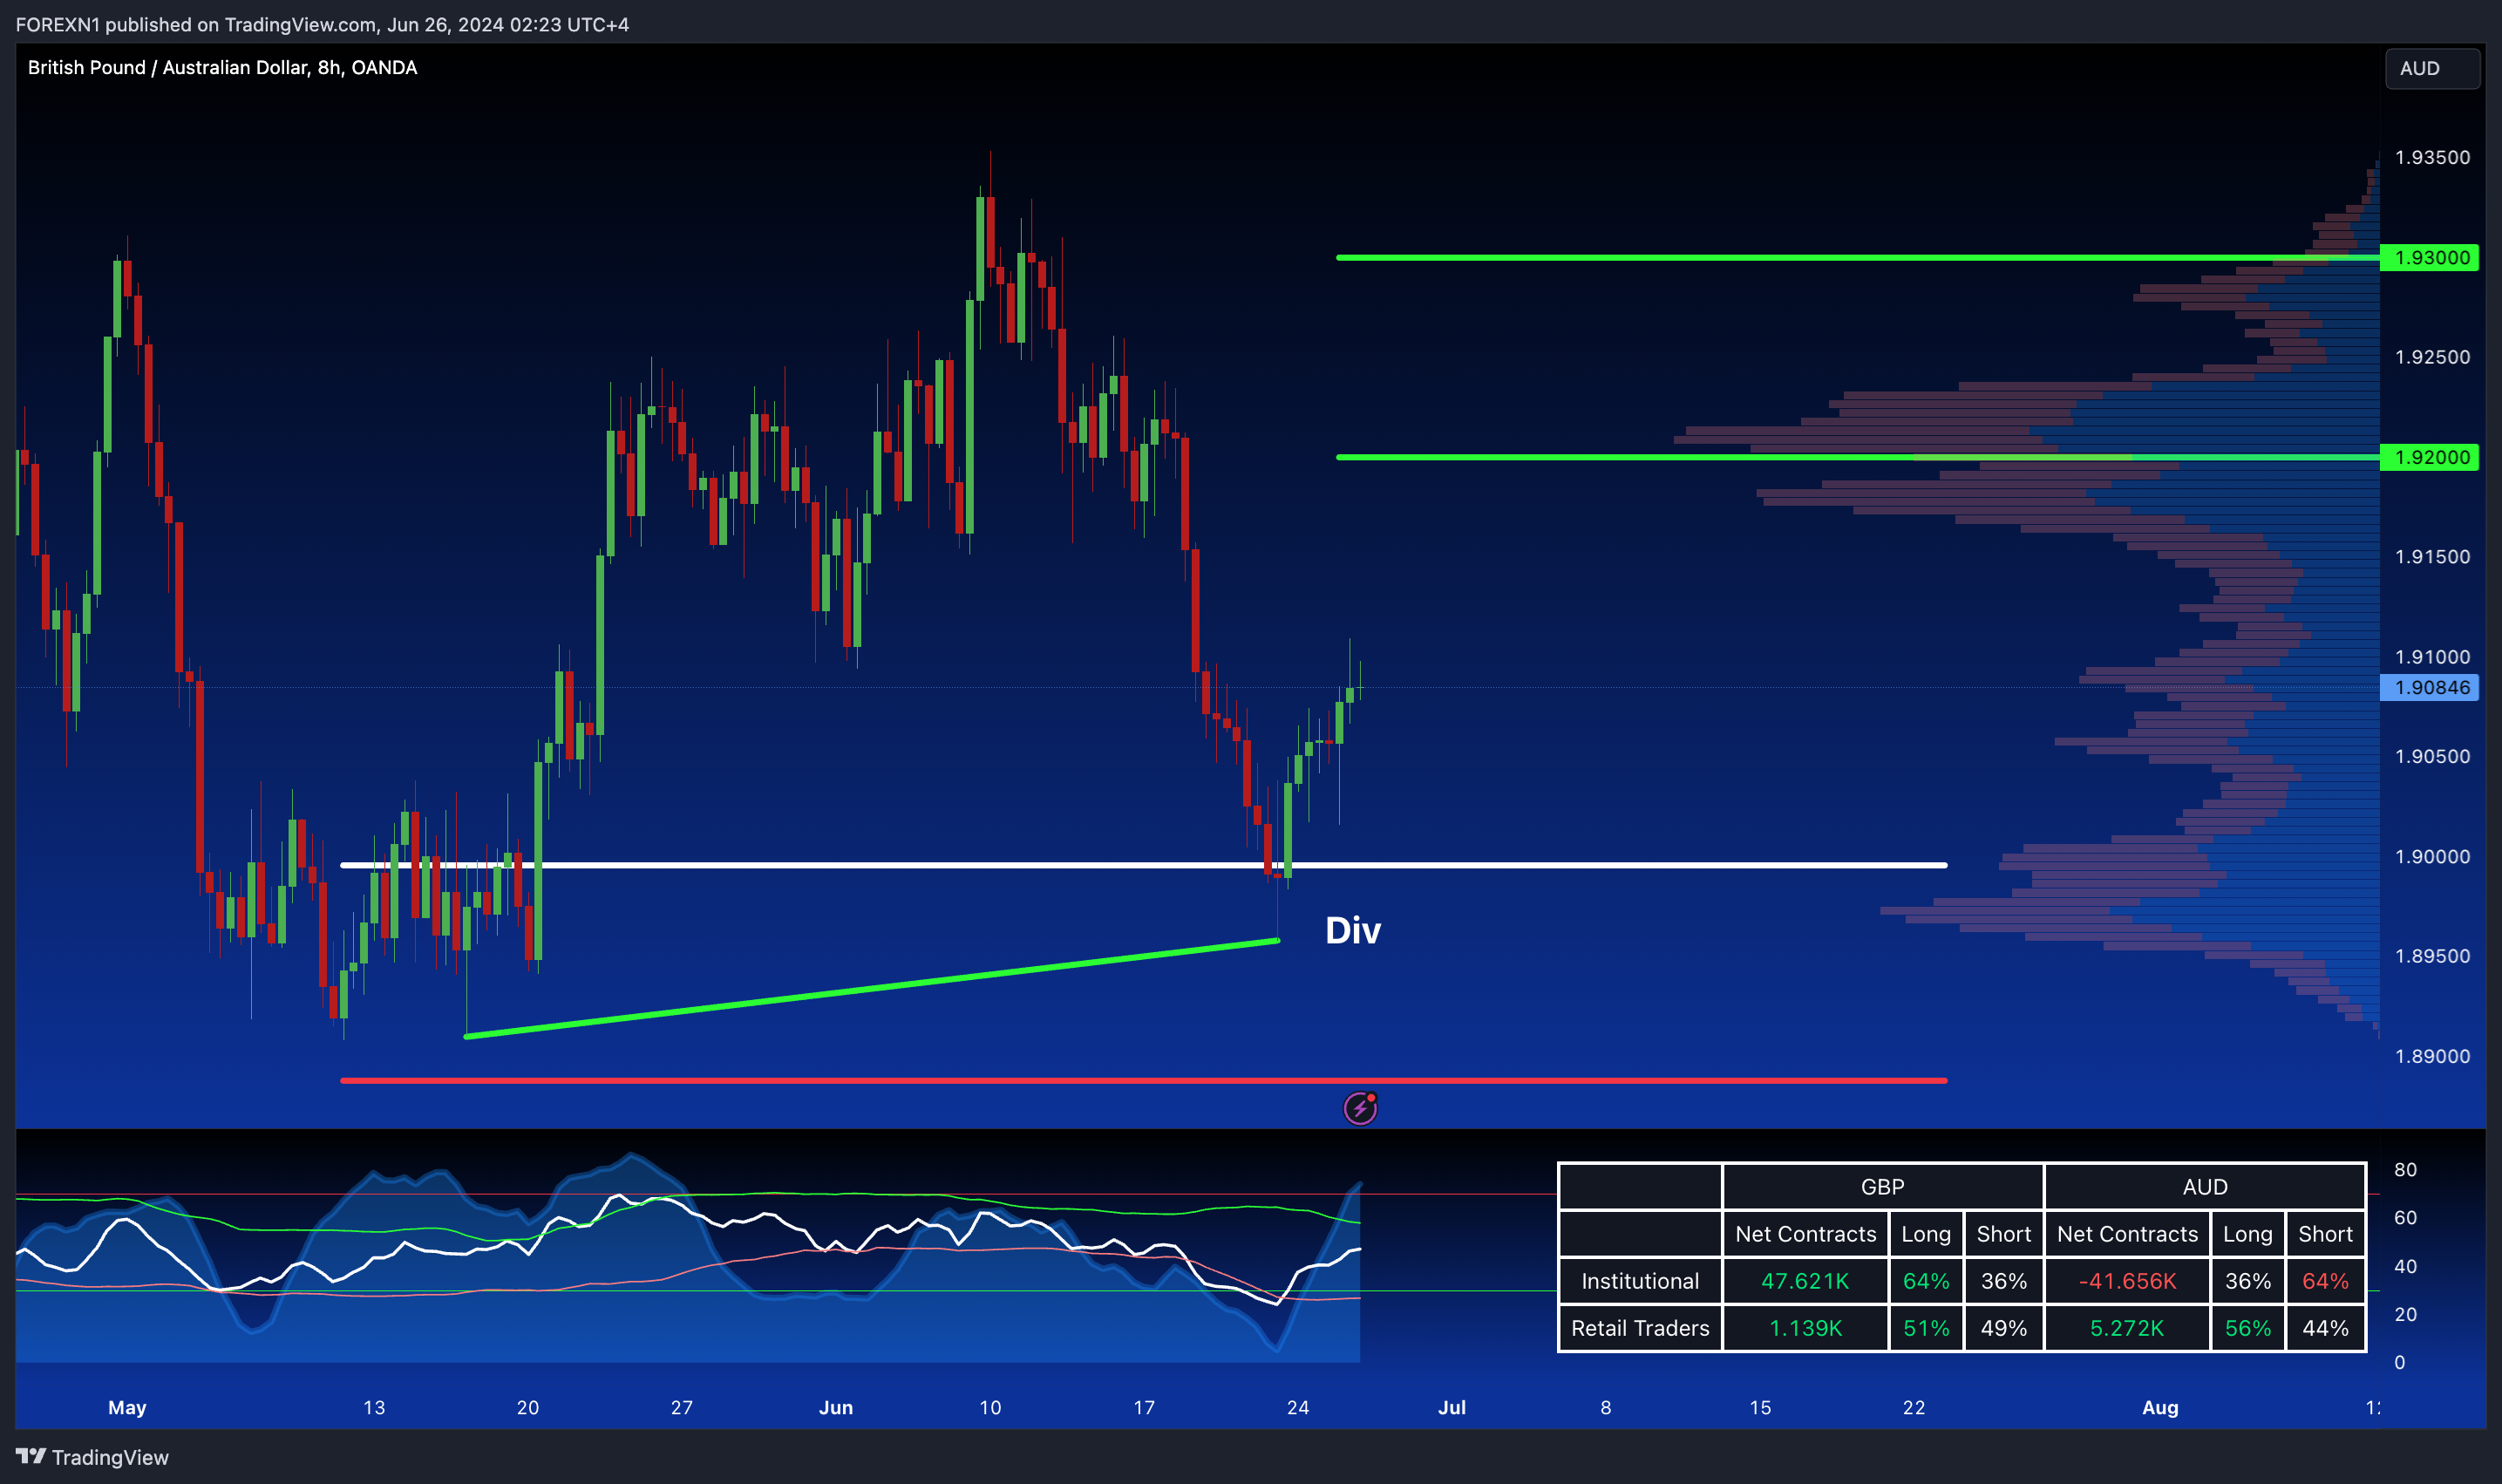Click the lightning event icon near Jul
This screenshot has width=2502, height=1484.
(1359, 1108)
